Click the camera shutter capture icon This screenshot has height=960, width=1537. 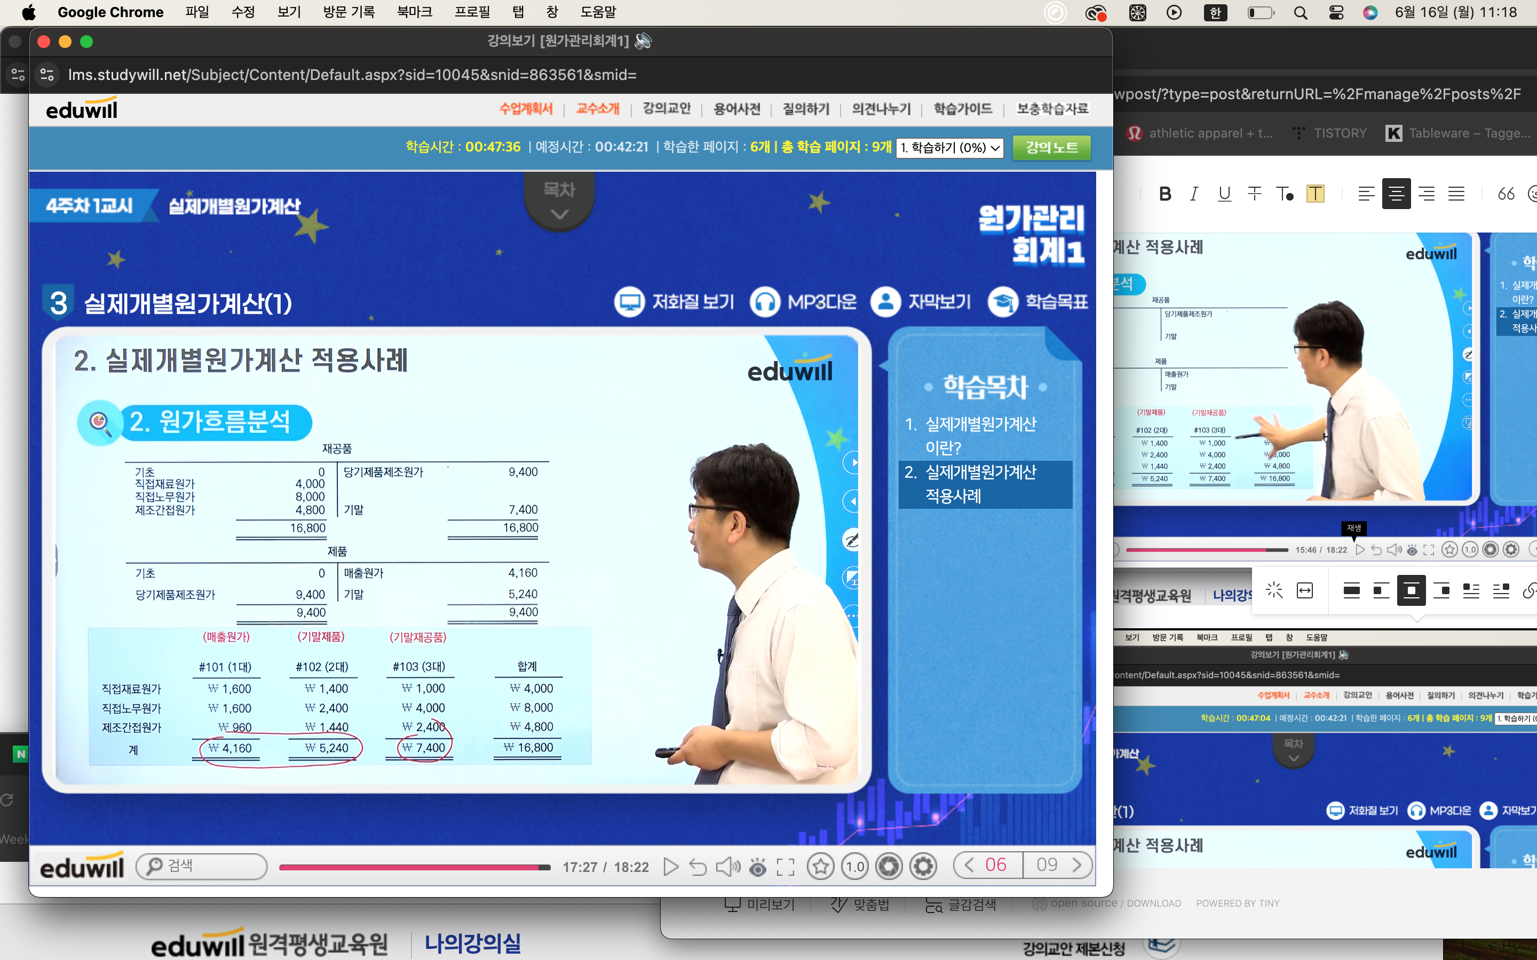(x=889, y=866)
